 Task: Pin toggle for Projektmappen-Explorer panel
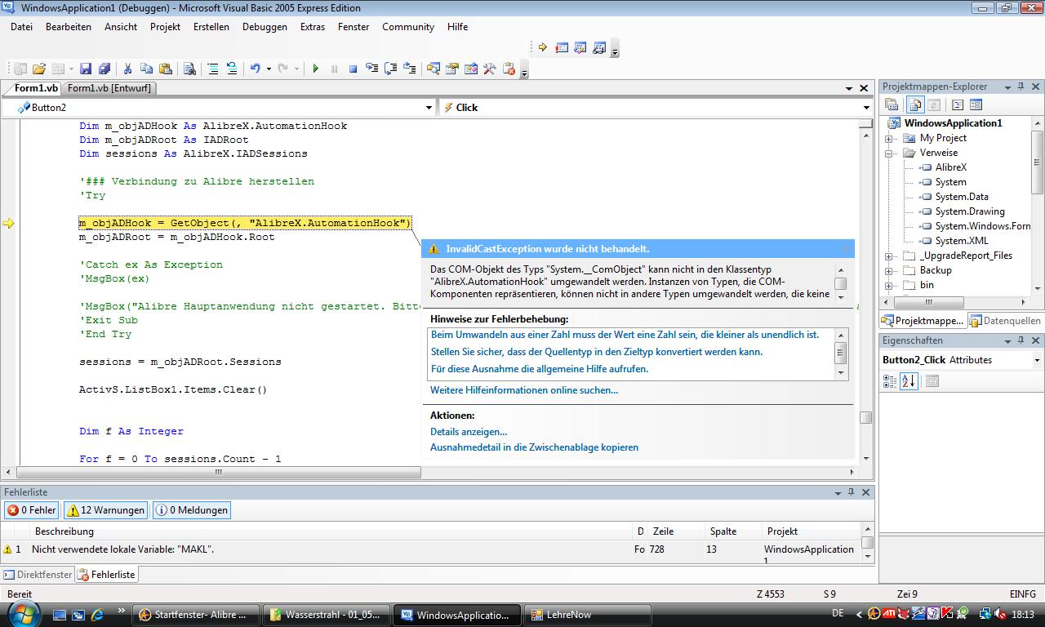tap(1021, 87)
